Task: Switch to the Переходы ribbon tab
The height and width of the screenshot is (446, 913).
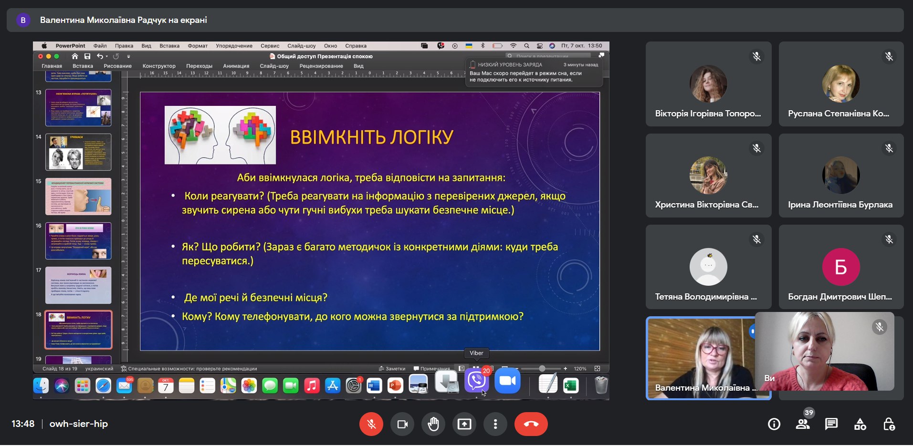Action: 199,66
